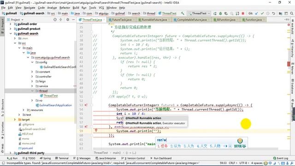Open Git show history clock icon

coord(268,13)
